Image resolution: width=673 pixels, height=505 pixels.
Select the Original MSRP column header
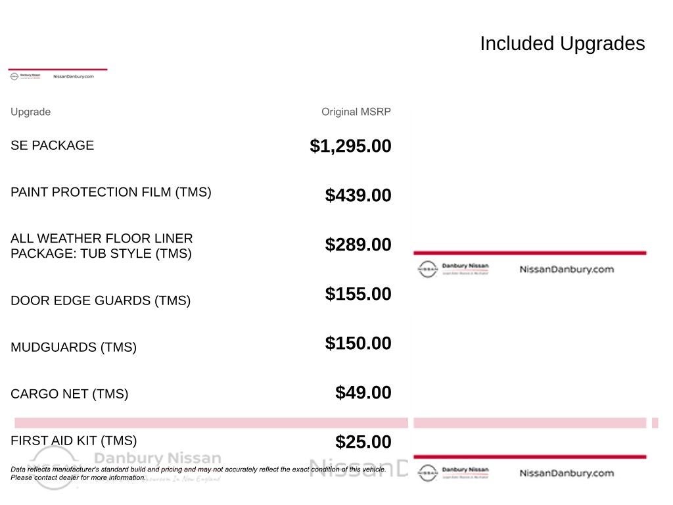[356, 112]
